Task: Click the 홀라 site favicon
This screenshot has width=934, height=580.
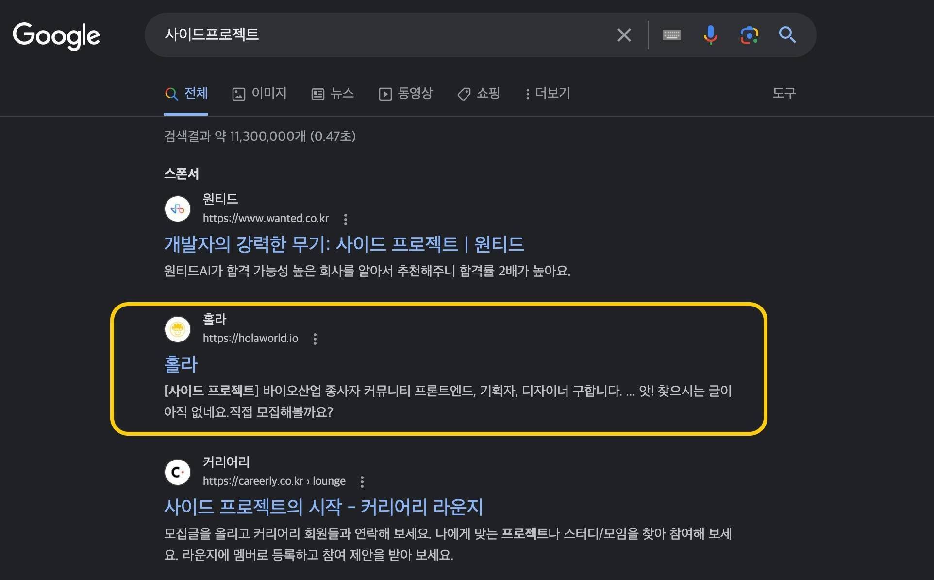Action: [x=178, y=329]
